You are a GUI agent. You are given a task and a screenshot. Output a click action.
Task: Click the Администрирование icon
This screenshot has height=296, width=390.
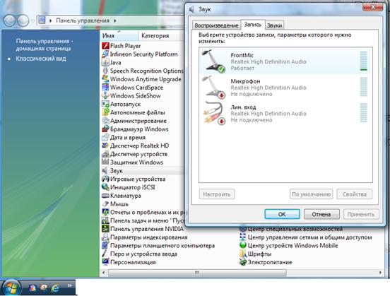coord(105,121)
